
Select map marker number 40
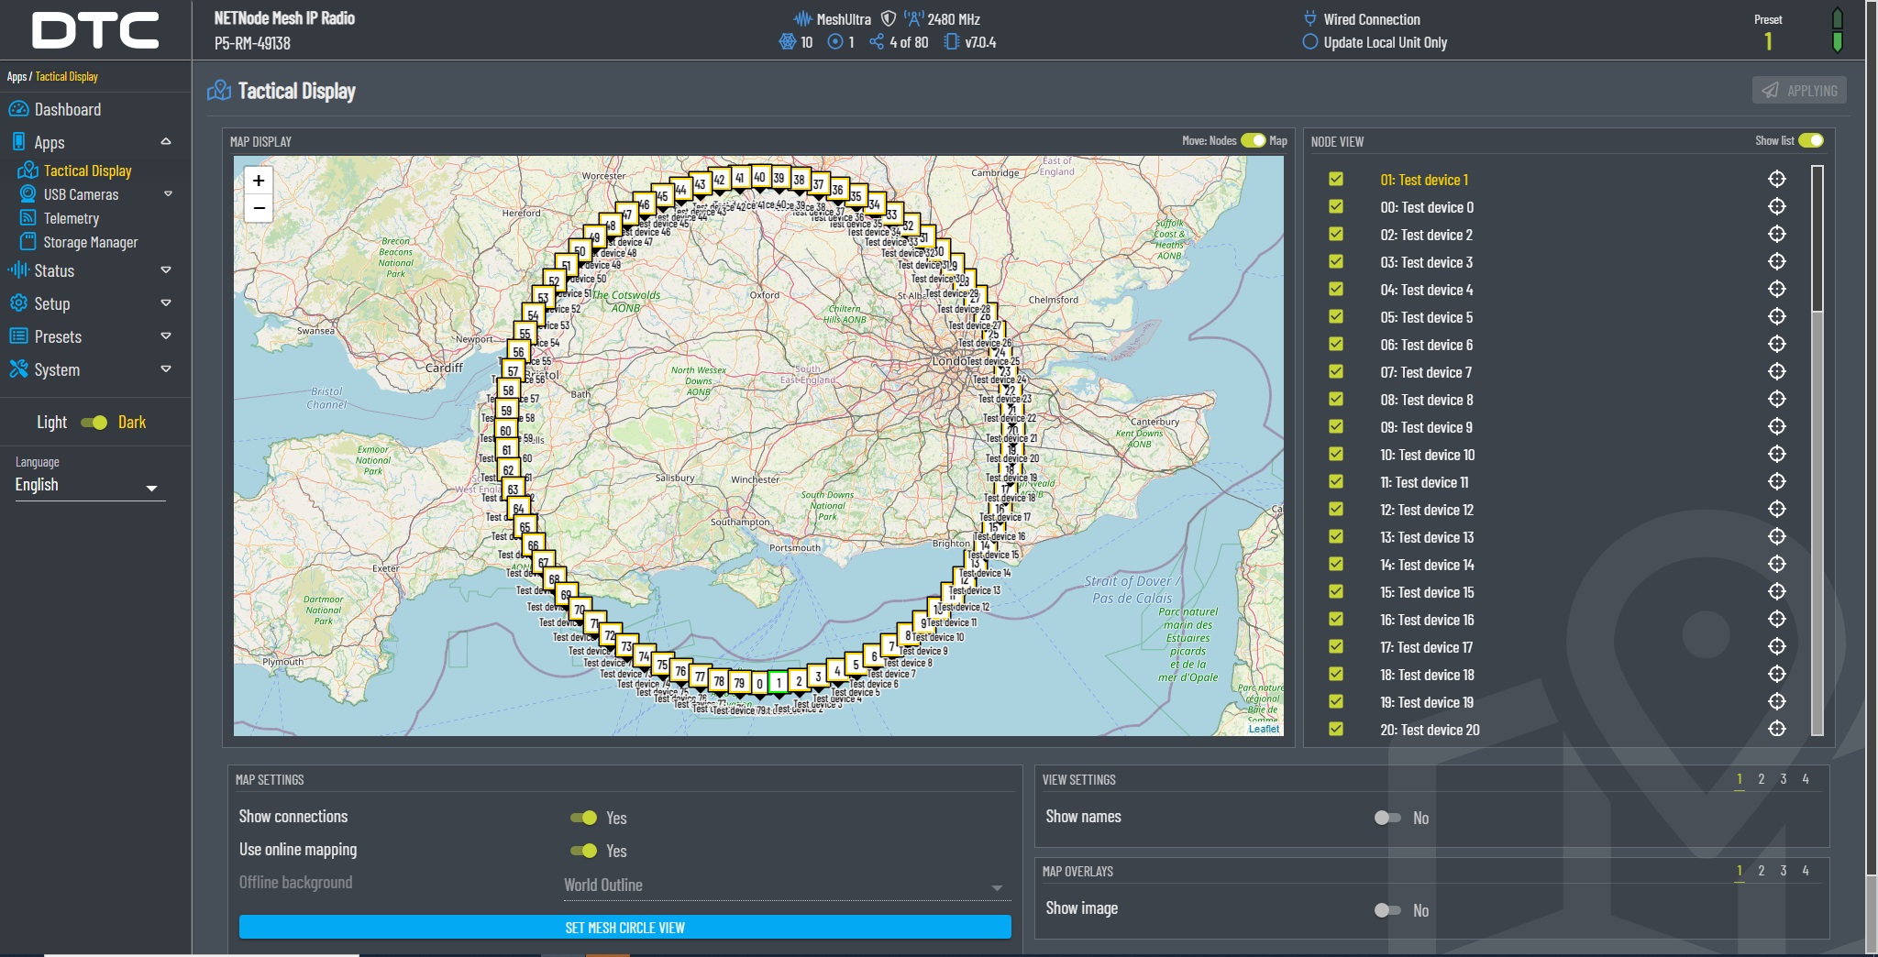[759, 177]
